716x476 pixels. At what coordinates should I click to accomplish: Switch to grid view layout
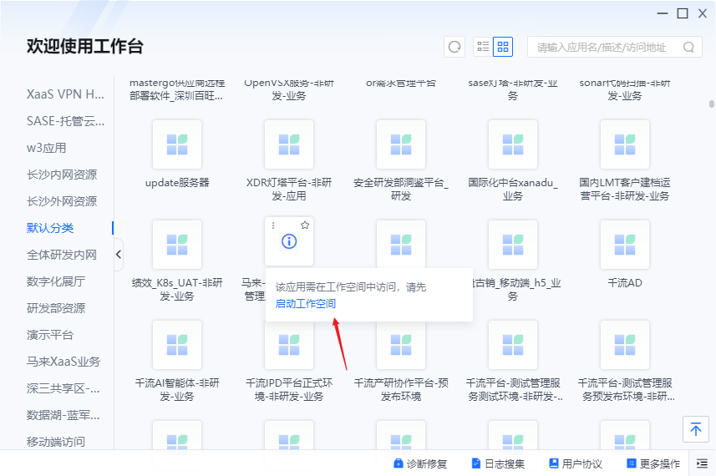point(503,47)
